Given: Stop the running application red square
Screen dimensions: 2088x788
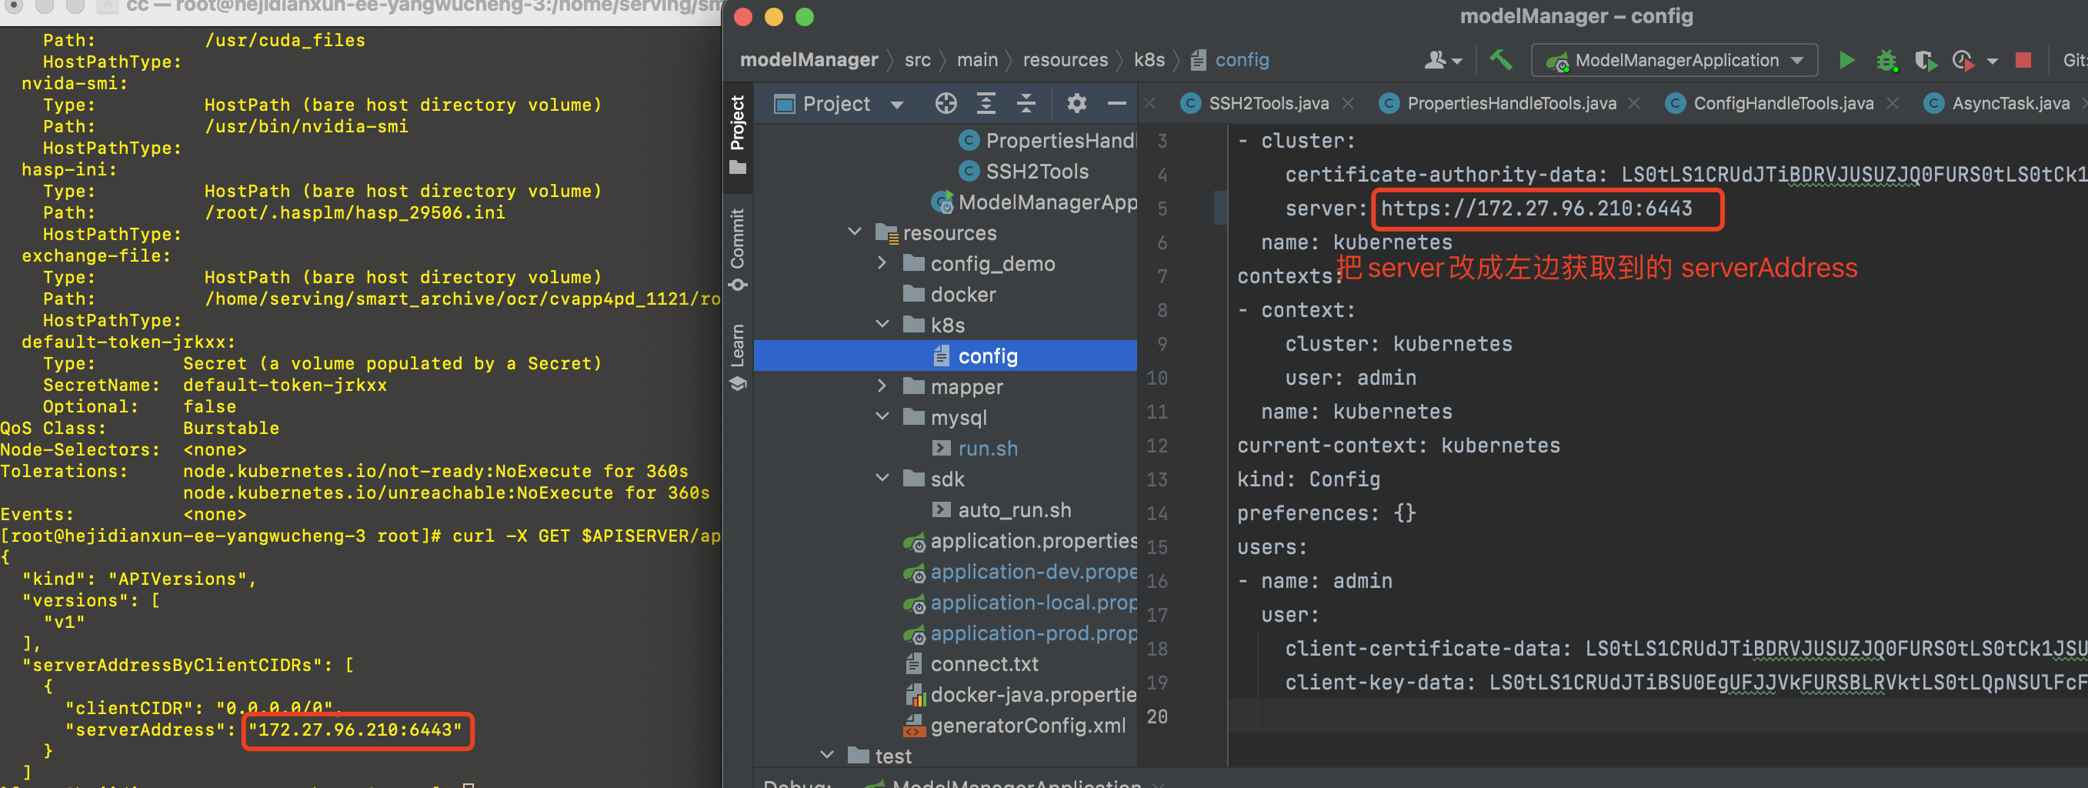Looking at the screenshot, I should 2023,60.
